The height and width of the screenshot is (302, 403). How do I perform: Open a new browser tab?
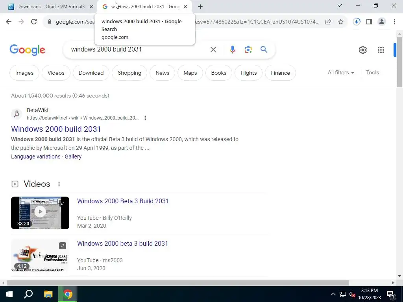coord(200,7)
